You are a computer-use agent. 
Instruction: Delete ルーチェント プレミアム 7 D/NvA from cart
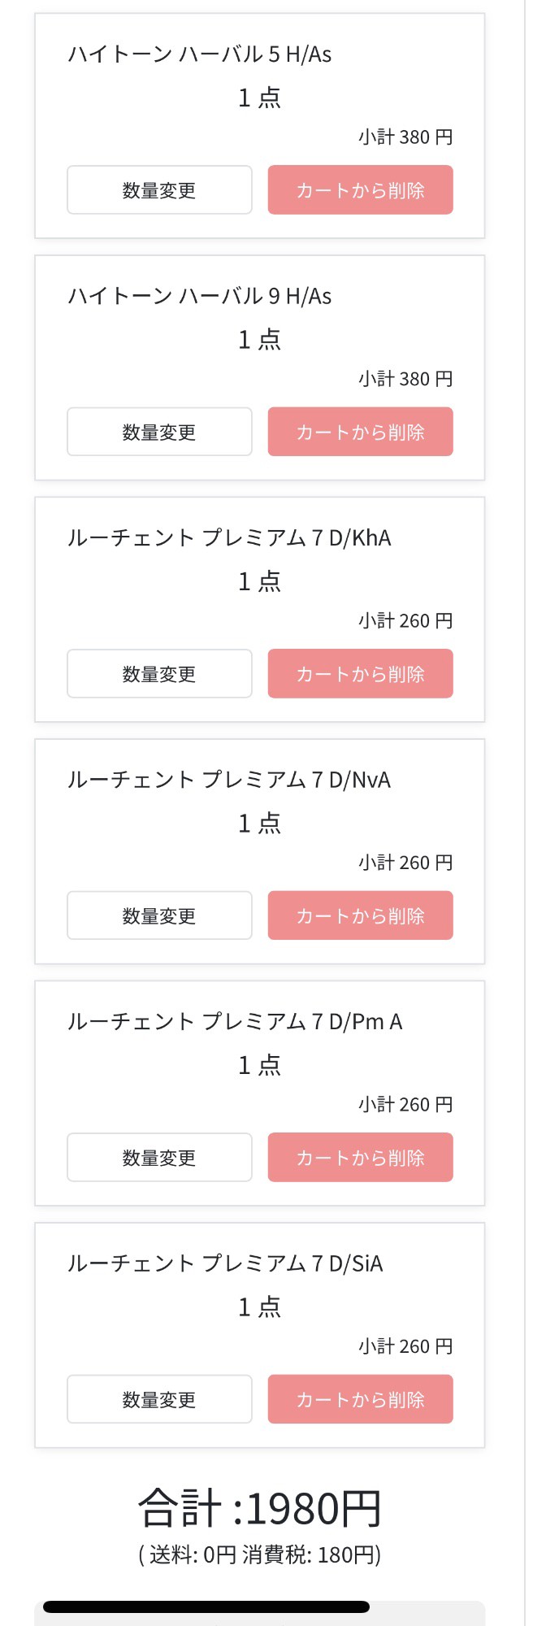pyautogui.click(x=360, y=915)
